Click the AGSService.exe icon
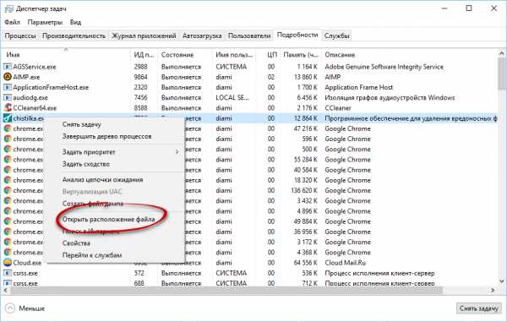 [7, 67]
